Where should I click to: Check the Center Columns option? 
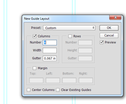pos(29,90)
